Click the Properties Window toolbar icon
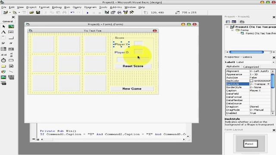 click(113, 12)
